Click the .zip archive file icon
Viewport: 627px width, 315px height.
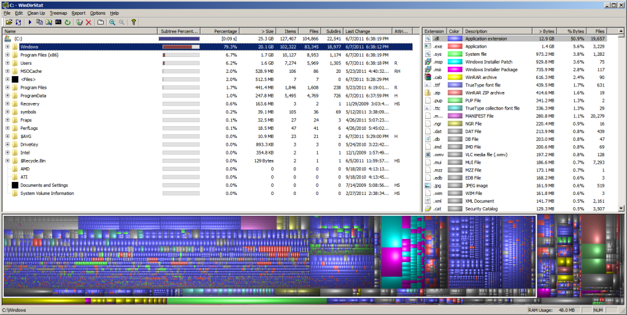(428, 93)
